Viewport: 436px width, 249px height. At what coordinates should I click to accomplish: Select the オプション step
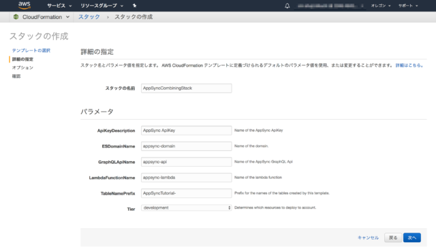[x=22, y=67]
